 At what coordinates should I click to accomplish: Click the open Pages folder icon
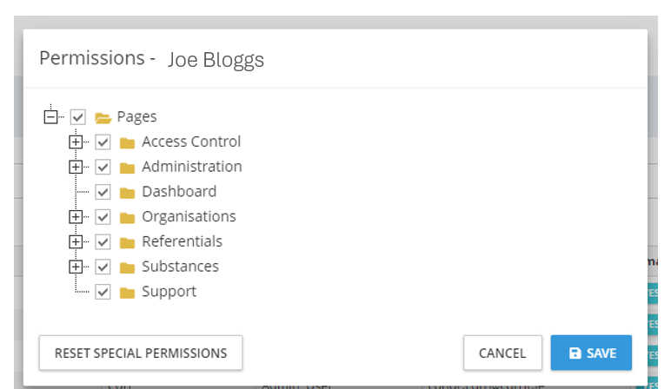point(103,117)
